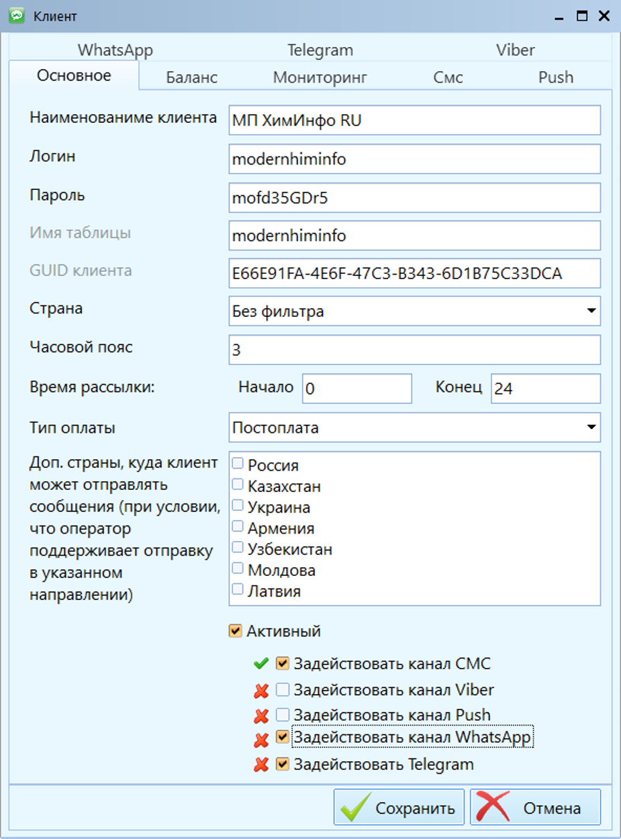The image size is (621, 839).
Task: Click the GUID клиента field
Action: click(x=414, y=273)
